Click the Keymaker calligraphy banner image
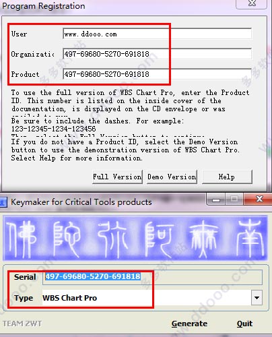Screen dimensions: 272x337 (x=135, y=238)
